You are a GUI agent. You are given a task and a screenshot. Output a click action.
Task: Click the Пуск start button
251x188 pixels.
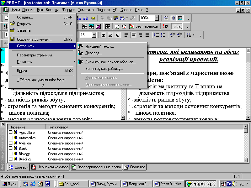[9, 184]
